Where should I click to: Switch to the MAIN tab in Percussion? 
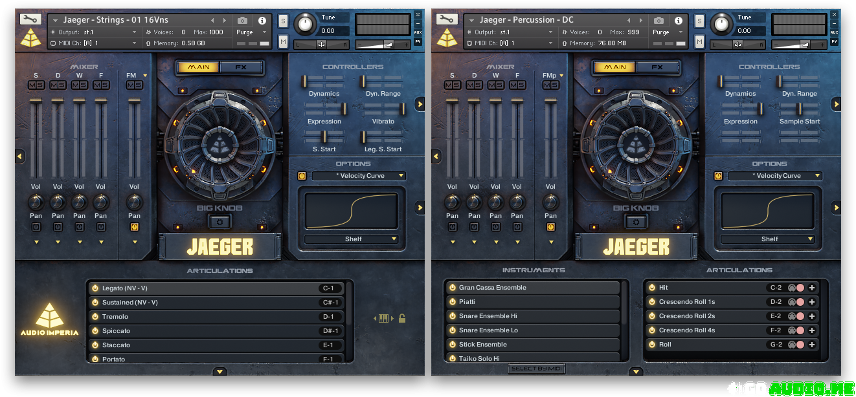615,67
